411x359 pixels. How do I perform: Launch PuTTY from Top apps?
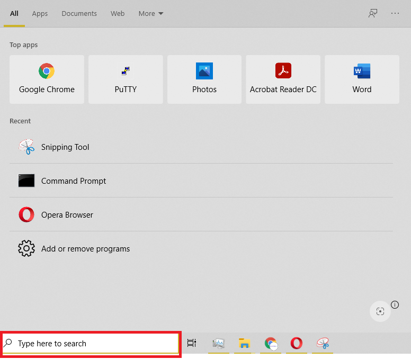(x=126, y=79)
